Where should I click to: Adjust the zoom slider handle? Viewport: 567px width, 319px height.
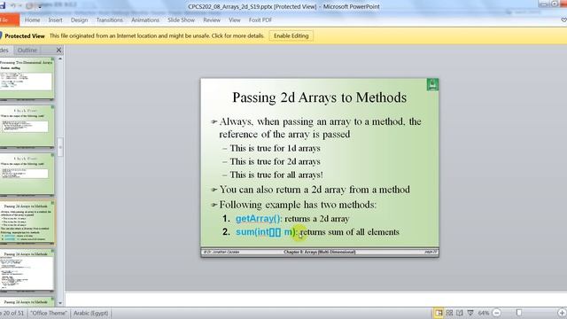(x=519, y=313)
